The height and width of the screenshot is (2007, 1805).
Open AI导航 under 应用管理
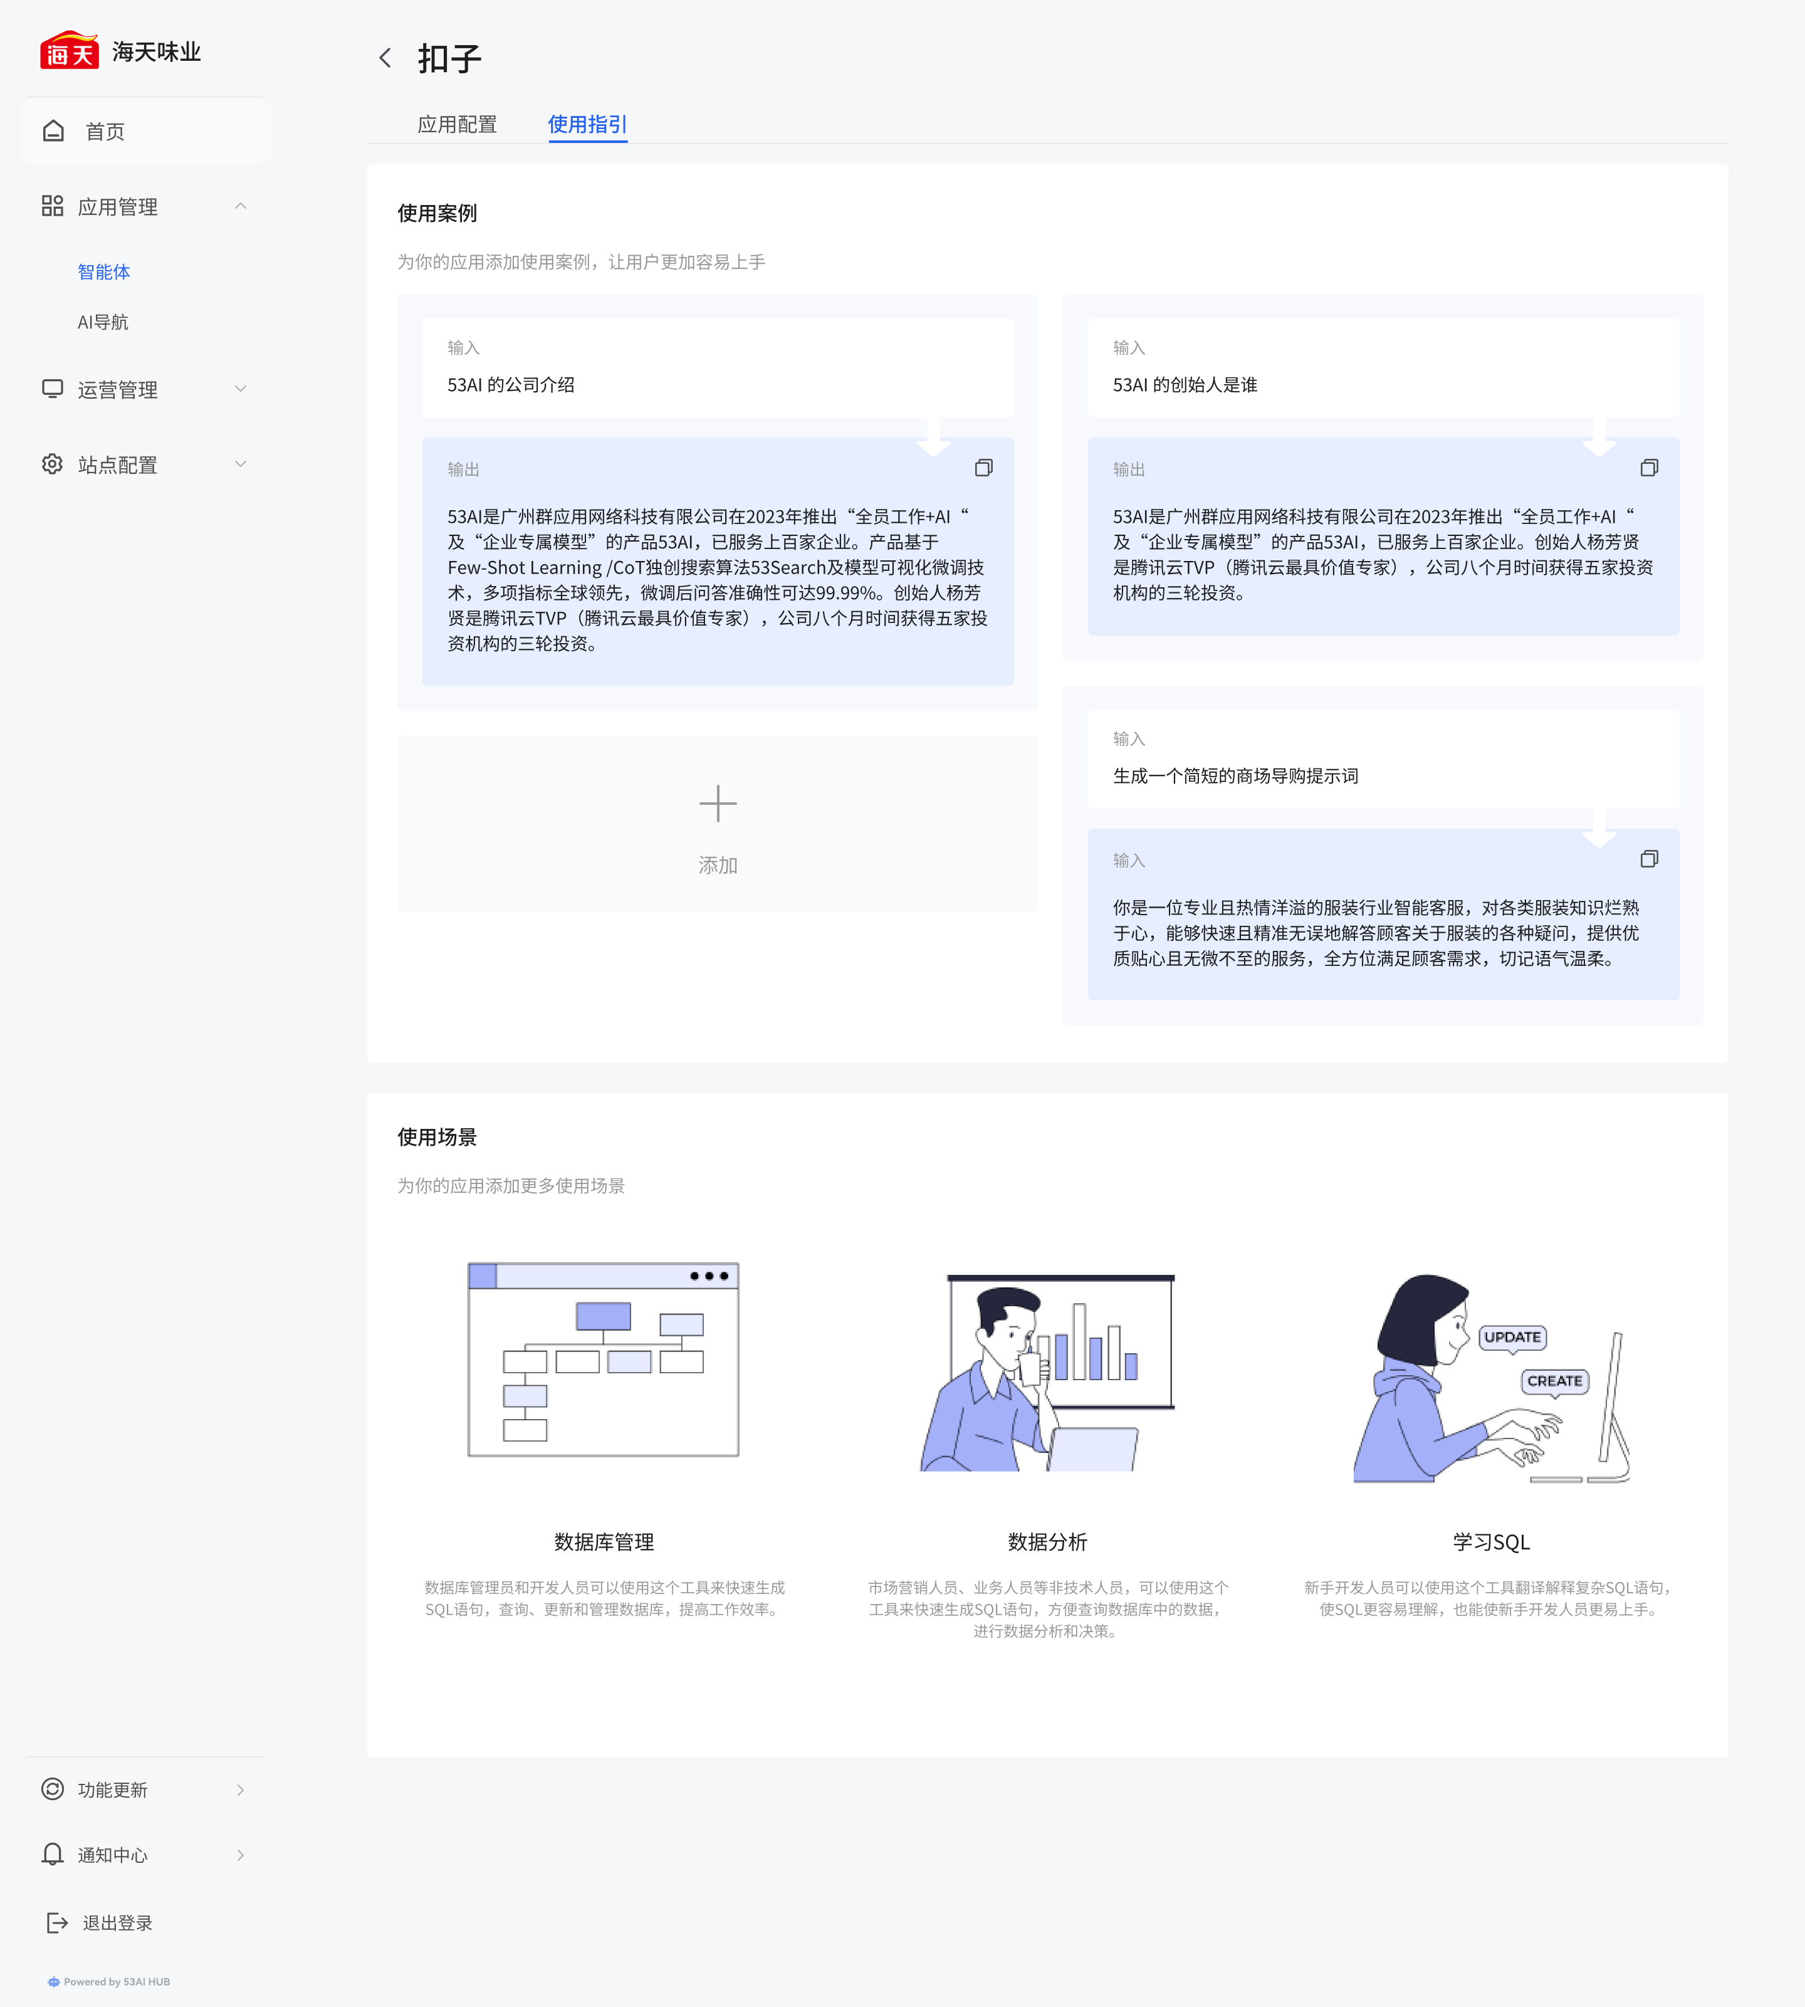tap(103, 322)
